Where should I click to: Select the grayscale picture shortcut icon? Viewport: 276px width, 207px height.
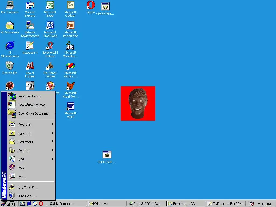[30, 86]
